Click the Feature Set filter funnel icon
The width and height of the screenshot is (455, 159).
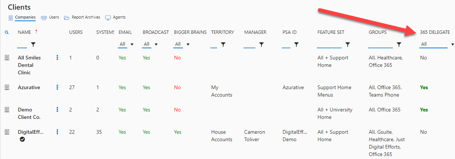pyautogui.click(x=348, y=45)
